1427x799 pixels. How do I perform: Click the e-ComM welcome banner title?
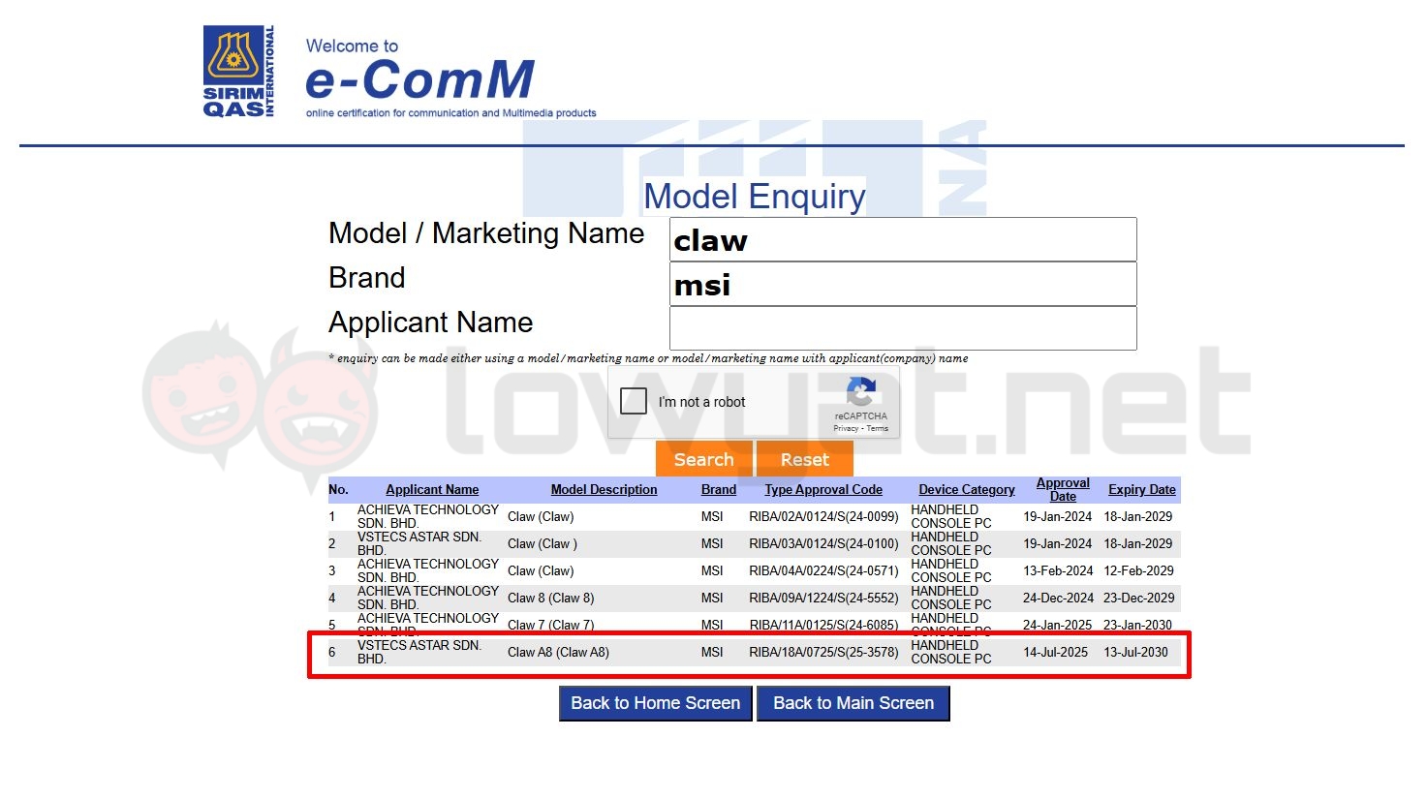point(420,78)
